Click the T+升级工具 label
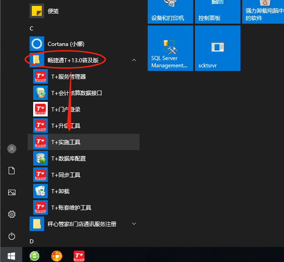The image size is (284, 262). coord(66,126)
